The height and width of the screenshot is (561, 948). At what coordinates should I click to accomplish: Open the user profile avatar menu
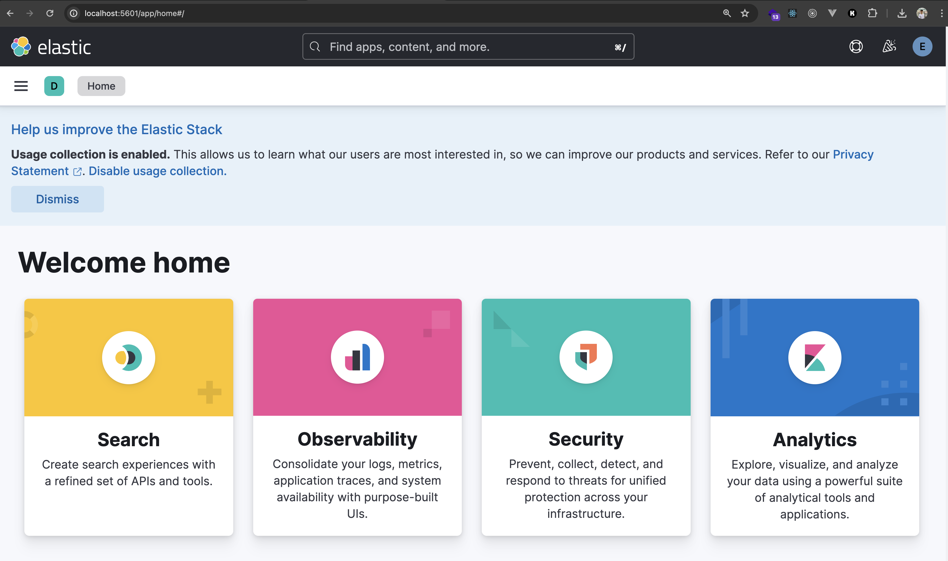(x=922, y=46)
